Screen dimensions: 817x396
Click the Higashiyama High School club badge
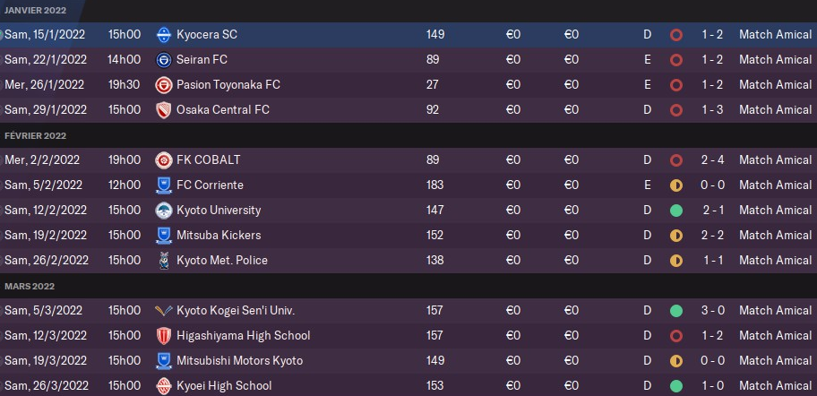(x=163, y=336)
